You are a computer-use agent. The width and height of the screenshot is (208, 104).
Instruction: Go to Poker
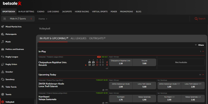114,11
